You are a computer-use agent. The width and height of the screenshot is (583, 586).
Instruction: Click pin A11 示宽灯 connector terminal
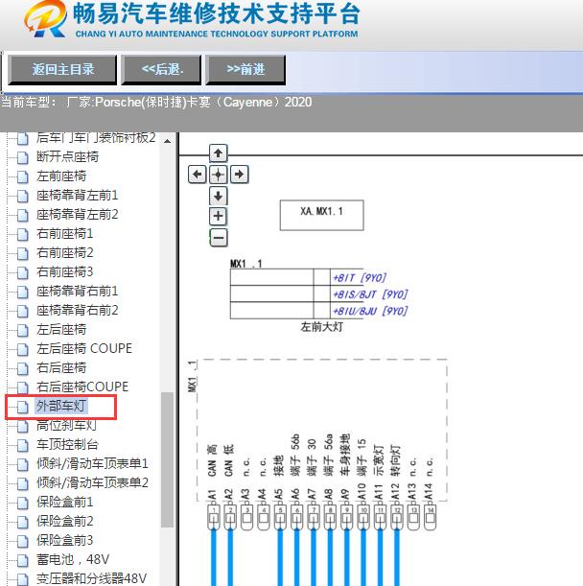[x=380, y=517]
